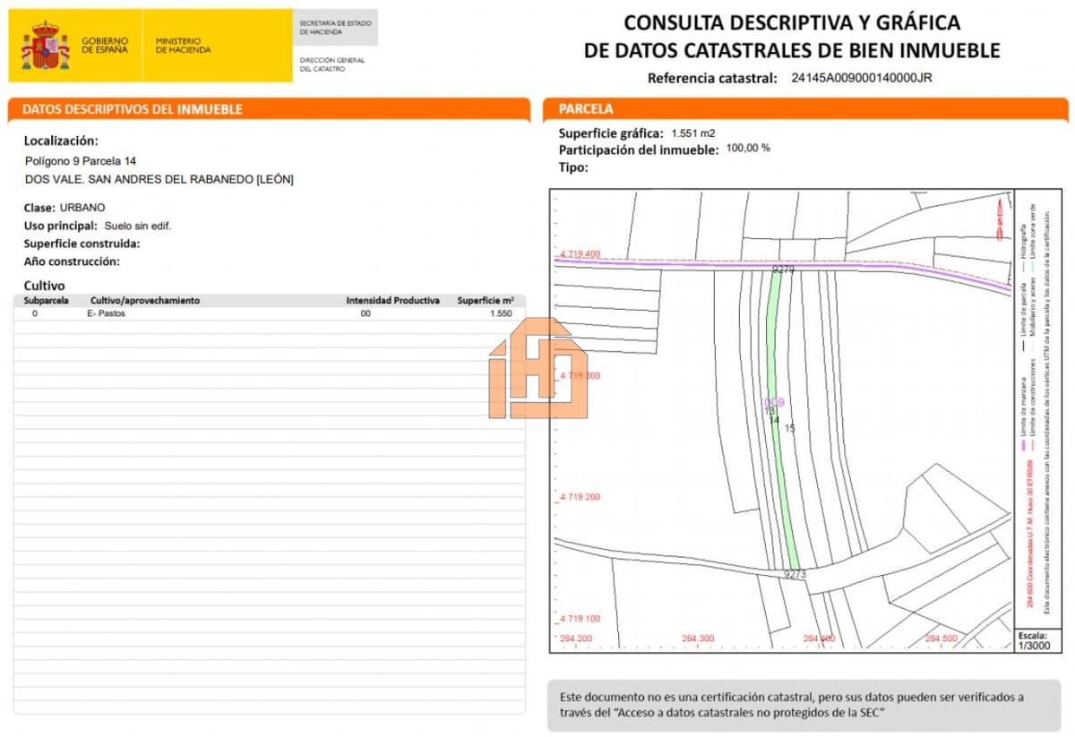The image size is (1075, 737).
Task: Click the intensity cell '00'
Action: pyautogui.click(x=365, y=314)
